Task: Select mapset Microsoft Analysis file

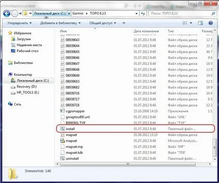Action: coord(69,141)
